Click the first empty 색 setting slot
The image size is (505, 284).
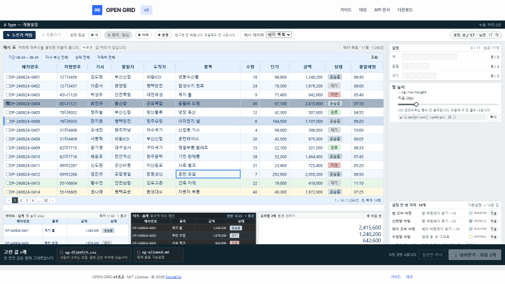click(405, 57)
